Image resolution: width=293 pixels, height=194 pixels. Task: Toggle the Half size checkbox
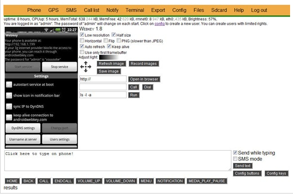(113, 35)
